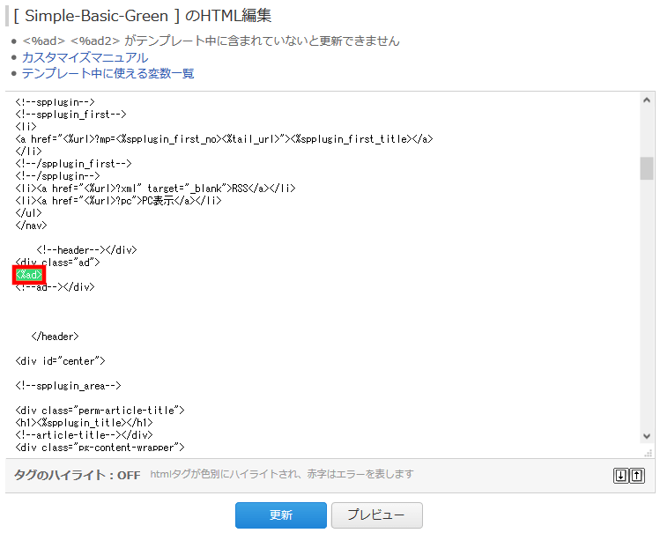Click the </ul> line
Viewport: 660px width, 533px height.
point(28,213)
